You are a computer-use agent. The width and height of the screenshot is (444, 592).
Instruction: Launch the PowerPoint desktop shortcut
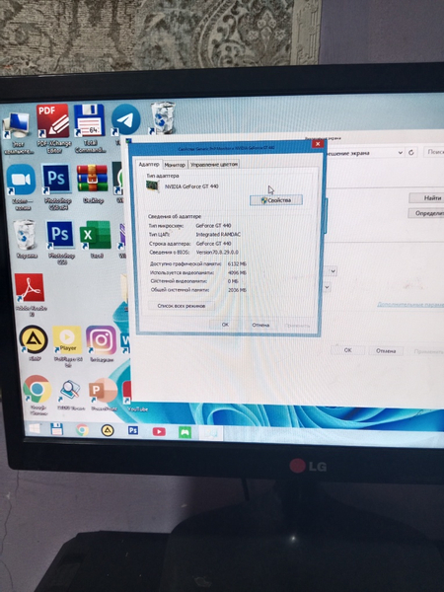(104, 394)
